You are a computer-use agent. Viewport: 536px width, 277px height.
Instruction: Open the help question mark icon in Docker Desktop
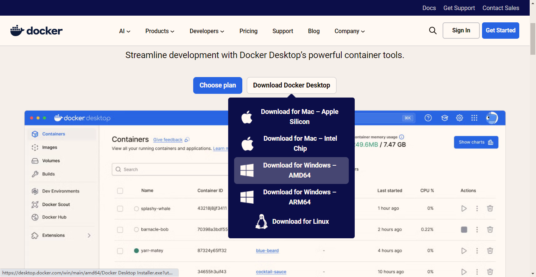(x=428, y=118)
